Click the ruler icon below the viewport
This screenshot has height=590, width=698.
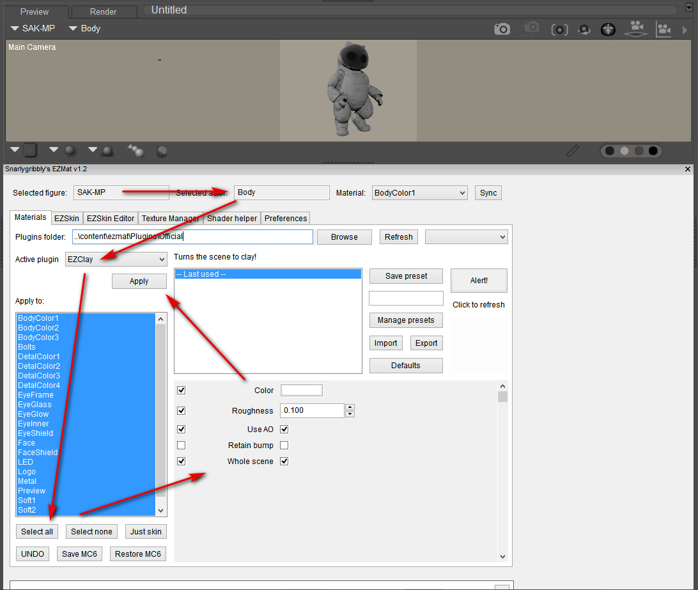tap(573, 151)
